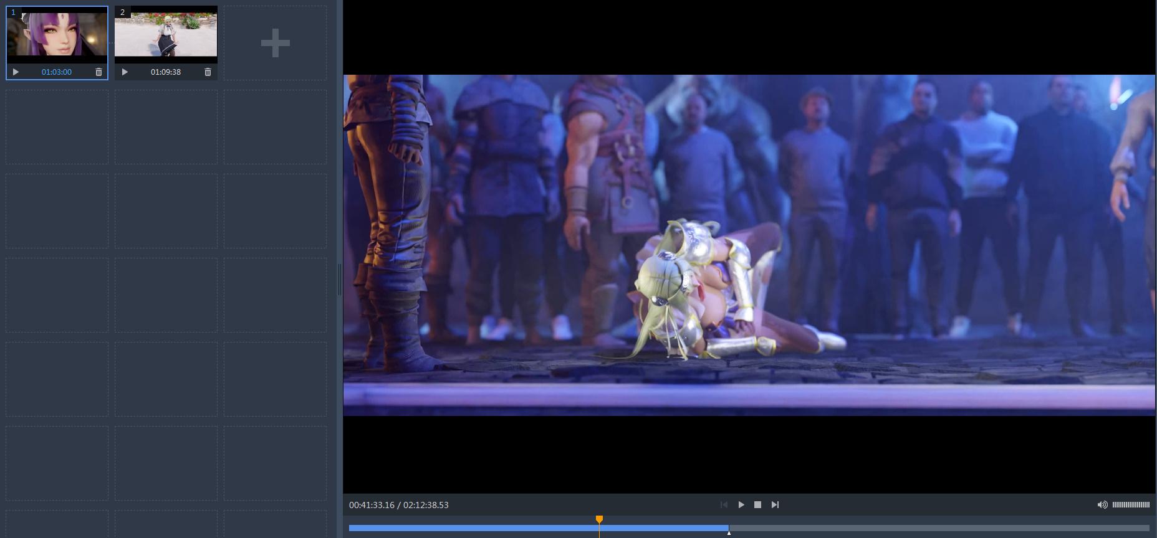Play clip 1 preview

16,72
